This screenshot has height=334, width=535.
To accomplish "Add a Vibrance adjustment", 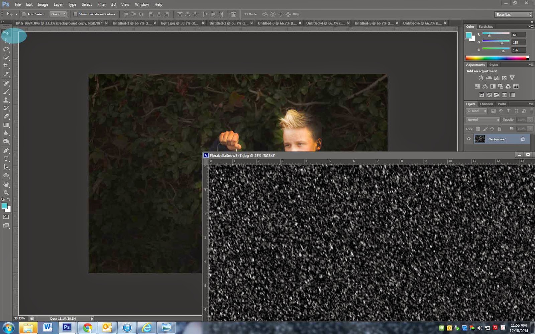I will [x=512, y=78].
